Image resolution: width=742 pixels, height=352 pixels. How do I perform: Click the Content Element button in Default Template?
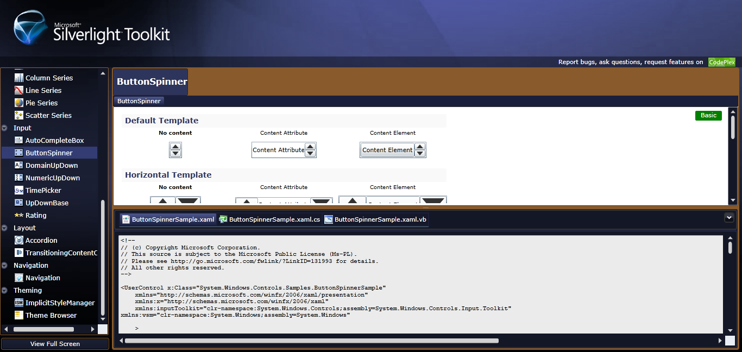387,150
